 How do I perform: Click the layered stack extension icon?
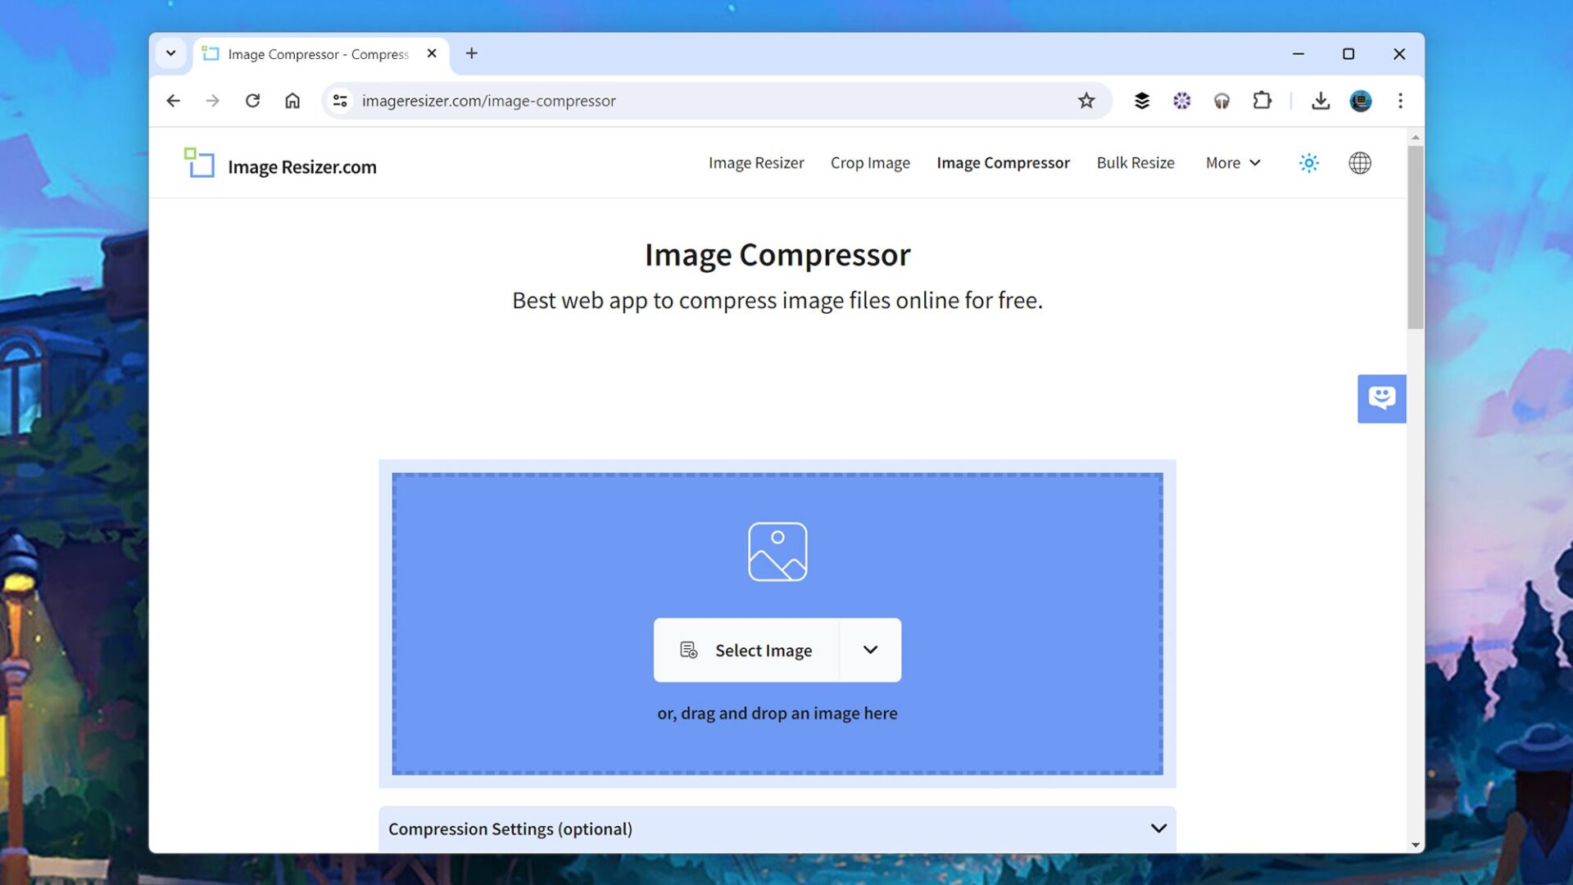1141,100
